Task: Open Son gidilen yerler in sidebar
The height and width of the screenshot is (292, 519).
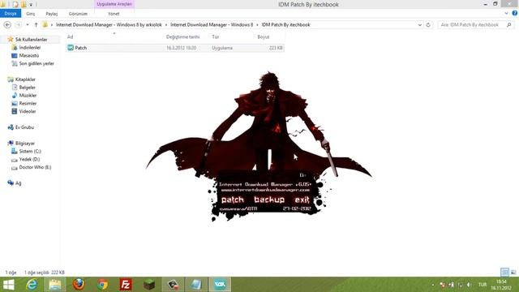Action: [36, 63]
